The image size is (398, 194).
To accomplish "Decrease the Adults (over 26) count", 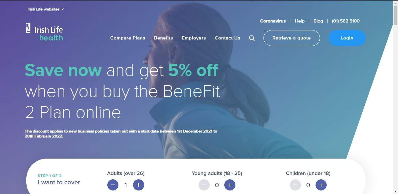I will [113, 185].
